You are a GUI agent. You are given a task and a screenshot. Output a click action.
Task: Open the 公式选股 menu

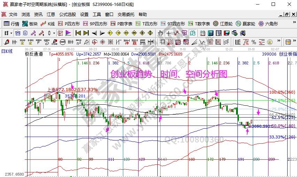(x=67, y=15)
